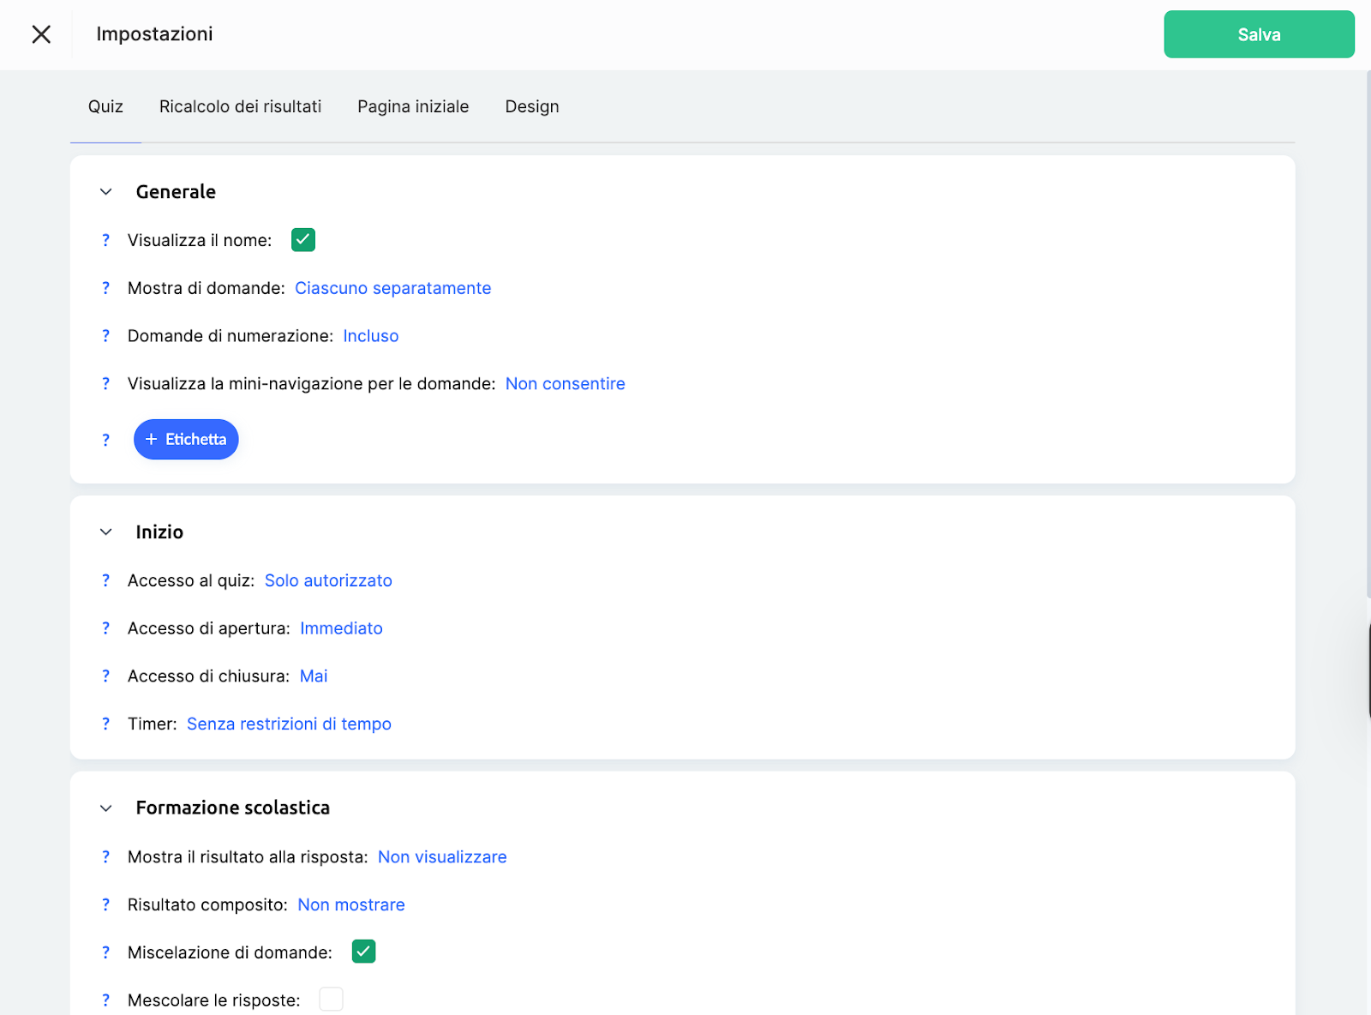
Task: Collapse the Inizio section chevron
Action: coord(106,532)
